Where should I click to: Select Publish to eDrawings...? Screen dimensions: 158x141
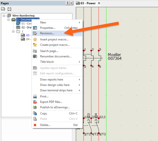tap(57, 107)
